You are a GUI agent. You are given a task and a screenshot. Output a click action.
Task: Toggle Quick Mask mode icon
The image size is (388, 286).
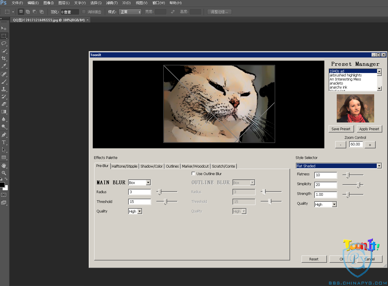tap(4, 195)
